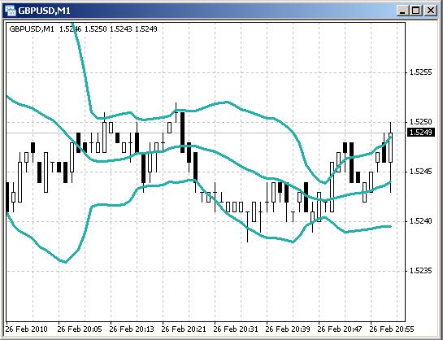Click the 26 Feb 20:13 time label
The image size is (443, 340).
132,329
